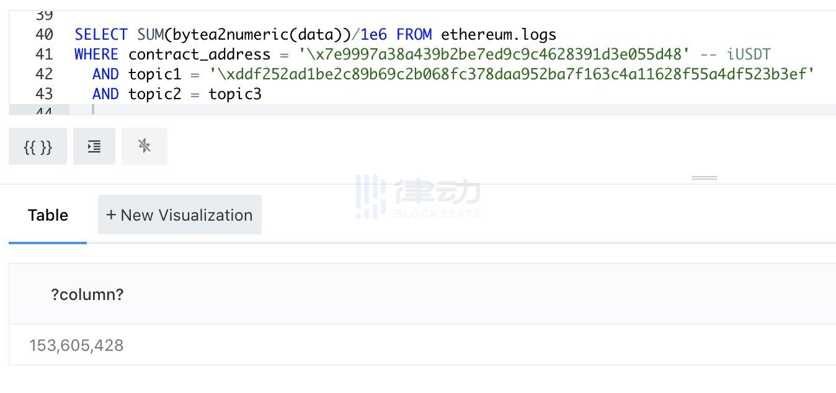Viewport: 836px width, 393px height.
Task: Click the crossed-out lightning auto-run icon
Action: [144, 146]
